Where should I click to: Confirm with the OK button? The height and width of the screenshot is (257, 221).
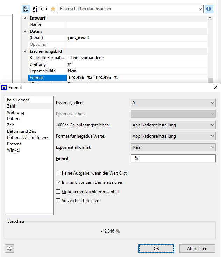click(x=156, y=249)
